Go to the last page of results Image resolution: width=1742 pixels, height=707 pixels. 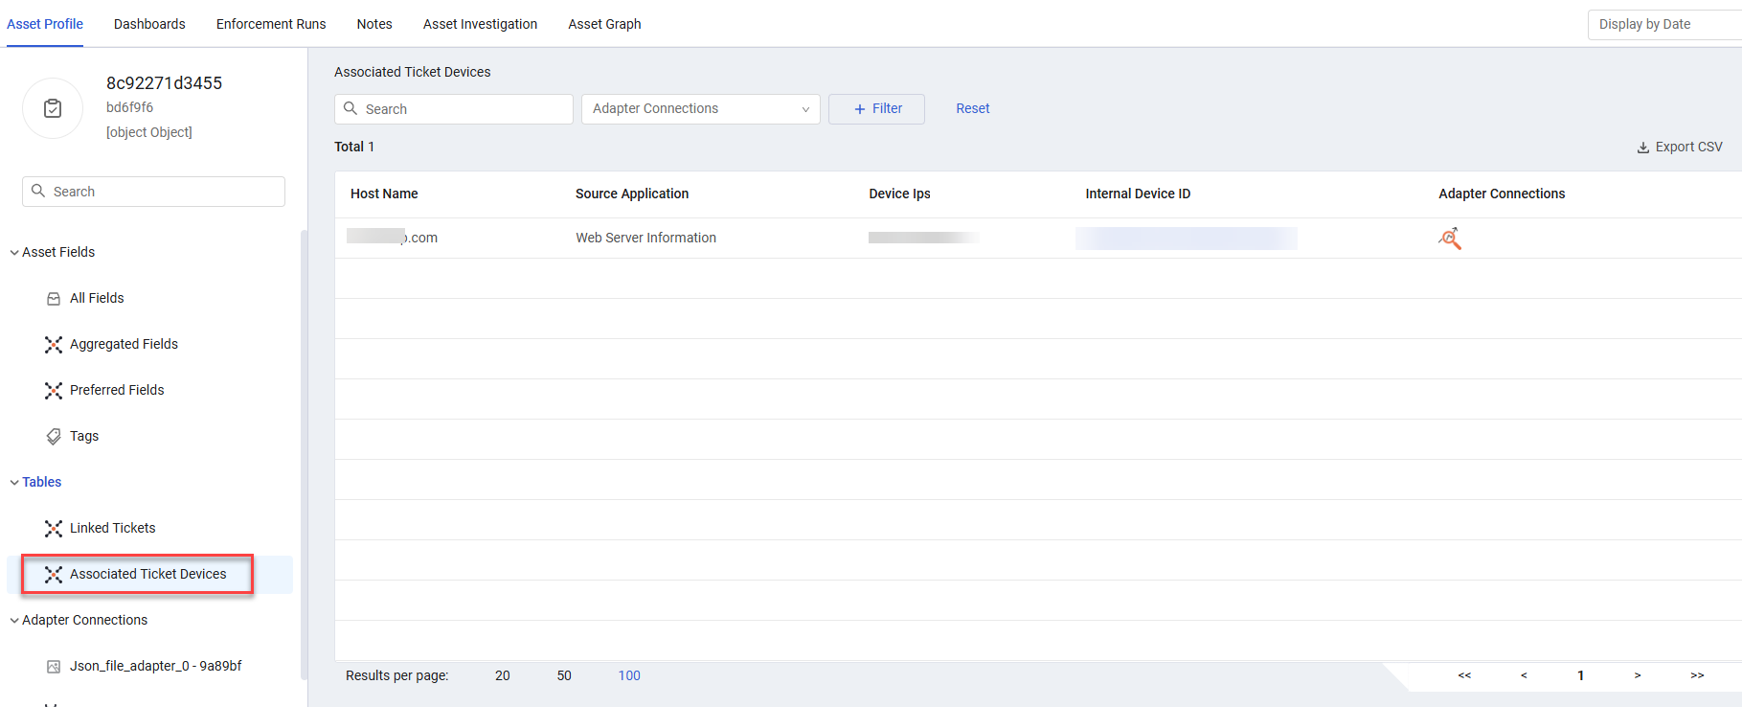click(x=1697, y=676)
